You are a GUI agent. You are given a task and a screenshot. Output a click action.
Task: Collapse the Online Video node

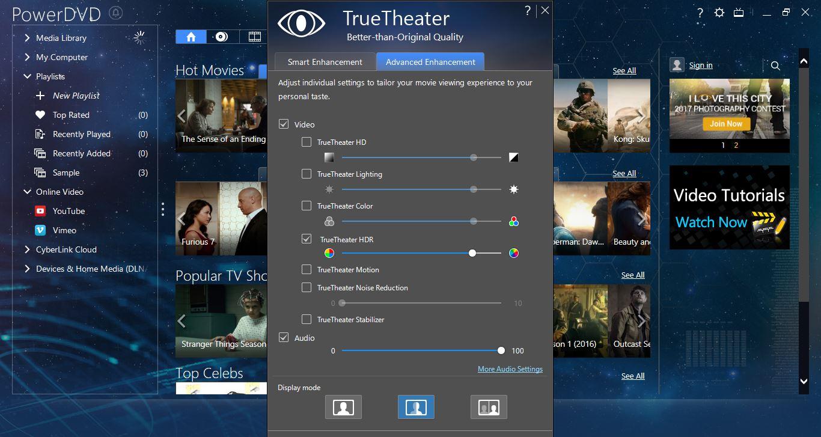click(x=27, y=192)
